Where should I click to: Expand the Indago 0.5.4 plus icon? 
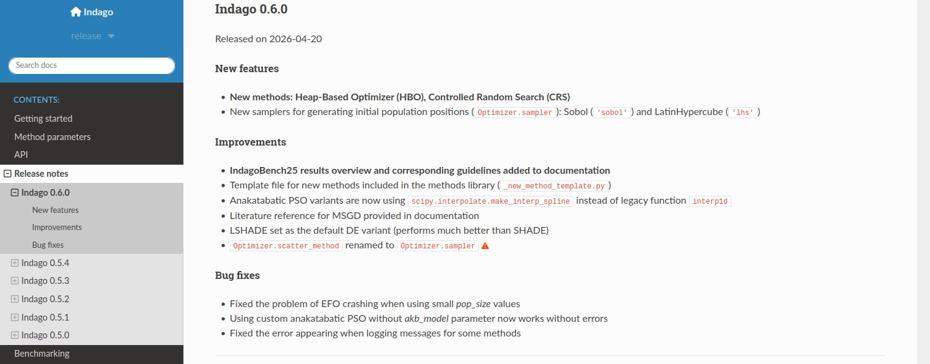(15, 263)
